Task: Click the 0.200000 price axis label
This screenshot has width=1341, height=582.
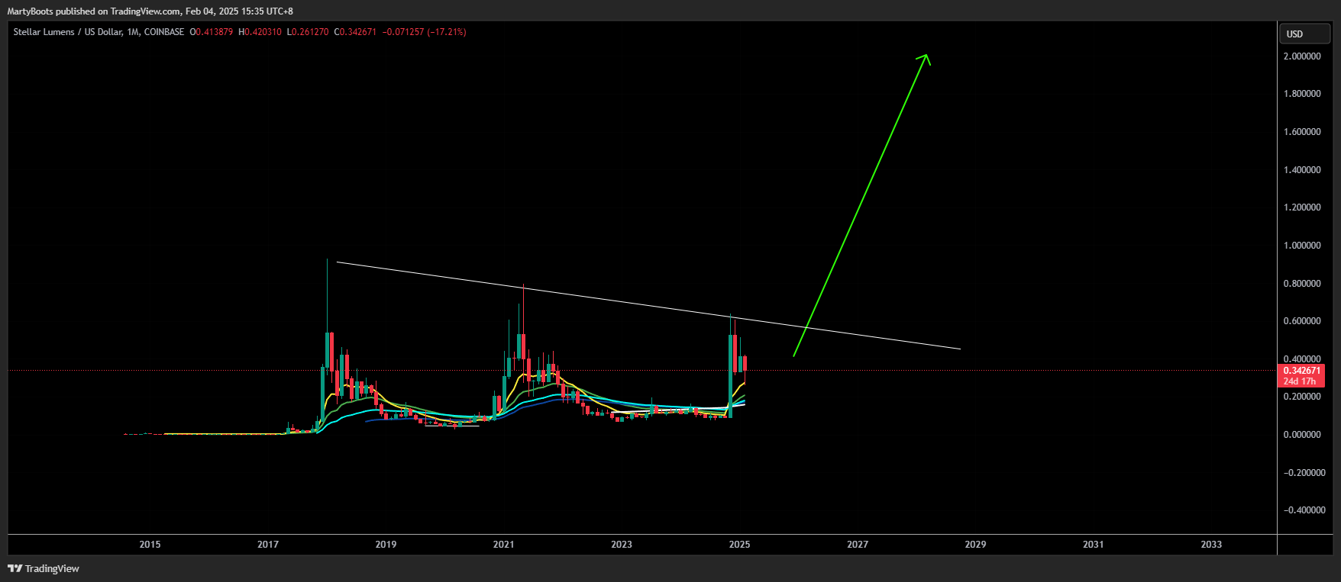Action: (x=1302, y=397)
